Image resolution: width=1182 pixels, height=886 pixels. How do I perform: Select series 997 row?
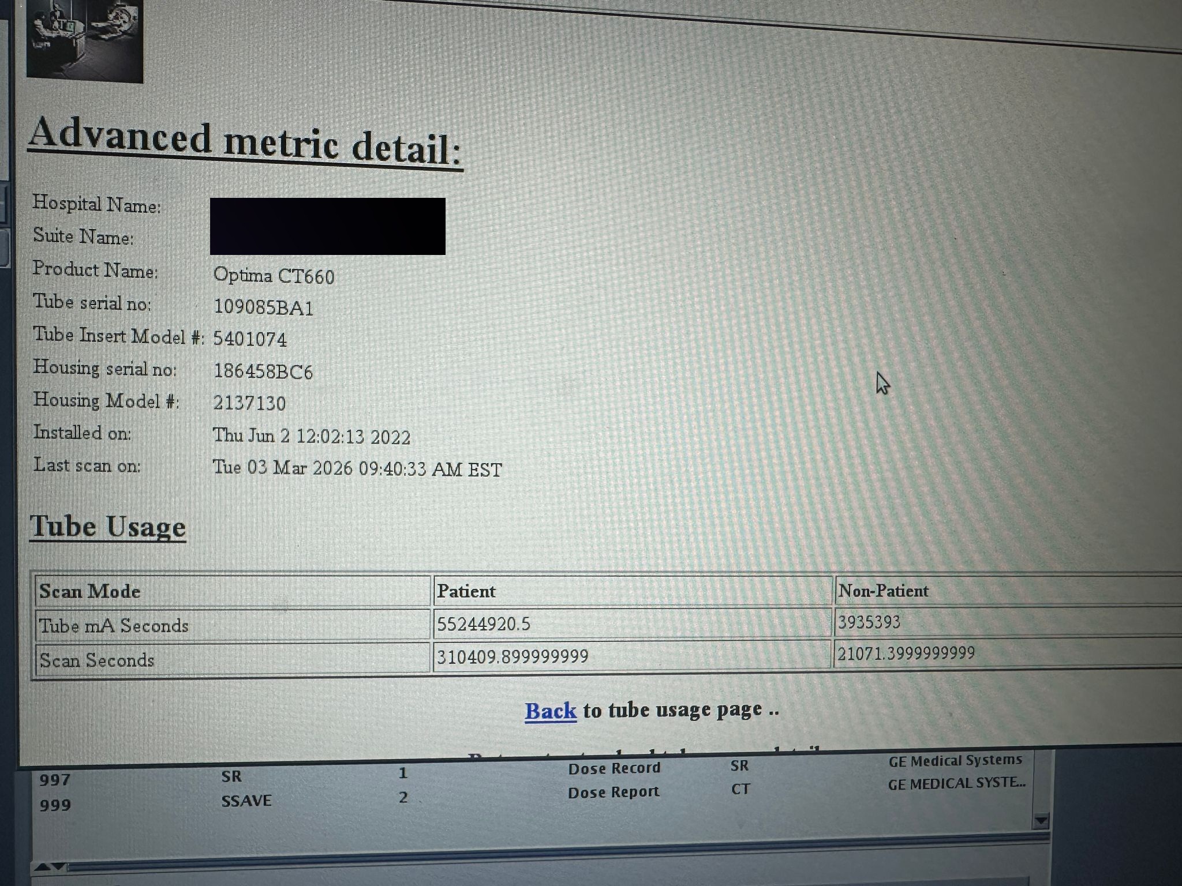click(55, 780)
